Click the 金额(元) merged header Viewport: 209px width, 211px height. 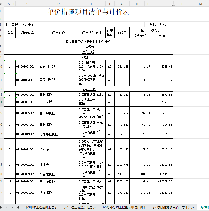[x=151, y=30]
